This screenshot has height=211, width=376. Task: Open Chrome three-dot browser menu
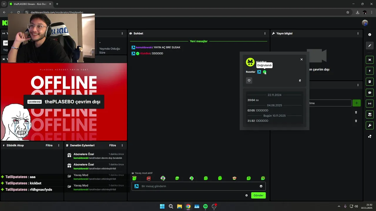click(x=372, y=12)
